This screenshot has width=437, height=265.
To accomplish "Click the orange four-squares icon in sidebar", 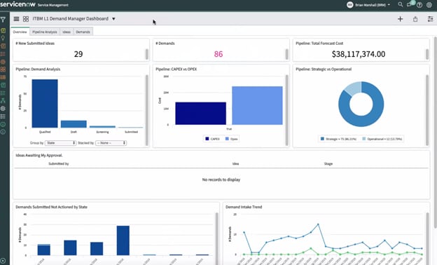I will pyautogui.click(x=3, y=69).
